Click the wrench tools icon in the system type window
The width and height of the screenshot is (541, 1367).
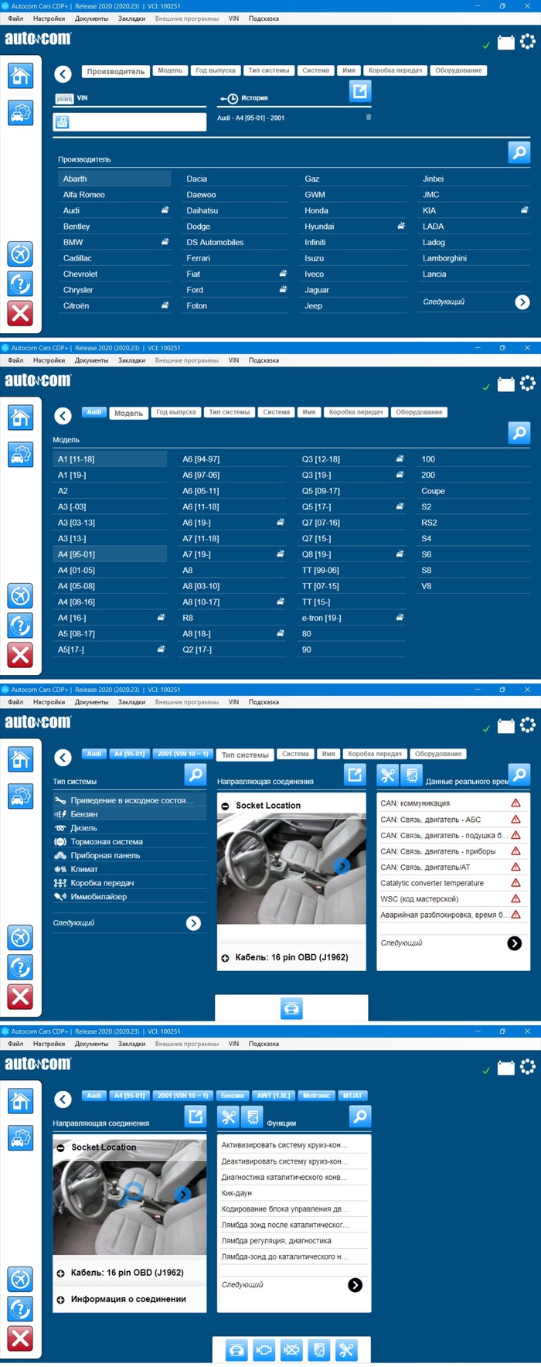click(x=388, y=774)
